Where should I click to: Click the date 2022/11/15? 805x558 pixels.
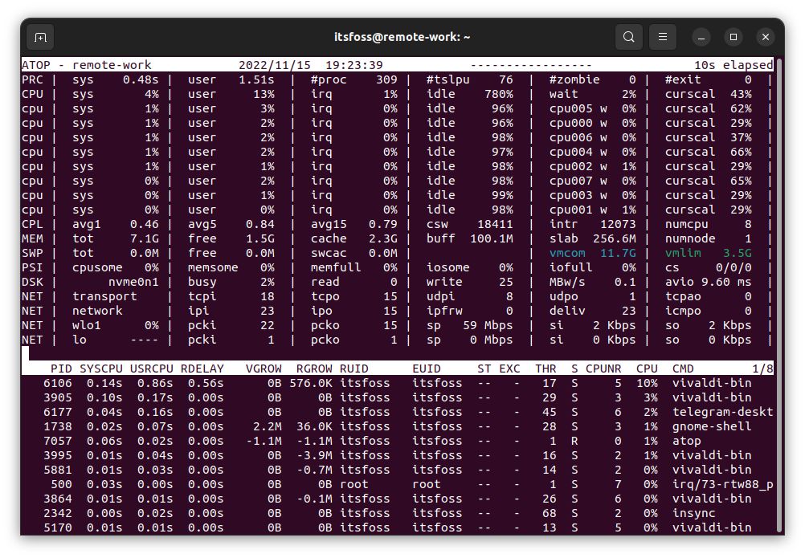pyautogui.click(x=275, y=65)
